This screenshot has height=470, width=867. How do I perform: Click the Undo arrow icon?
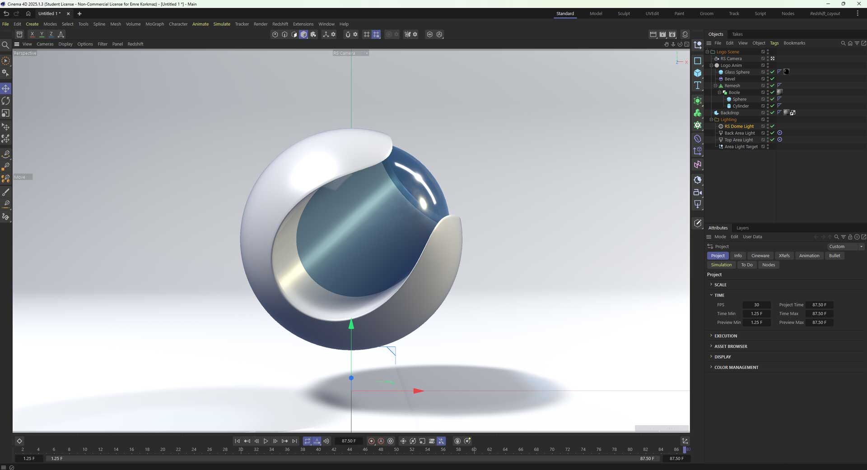point(6,14)
